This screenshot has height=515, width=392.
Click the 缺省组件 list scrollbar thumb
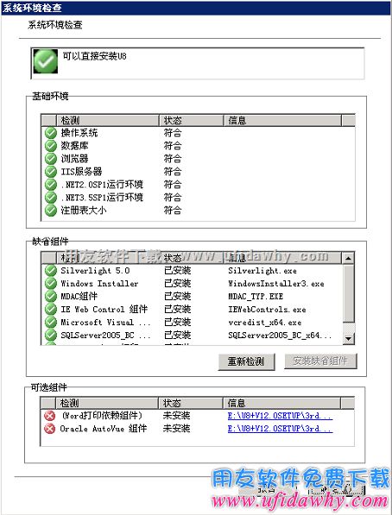pos(348,293)
